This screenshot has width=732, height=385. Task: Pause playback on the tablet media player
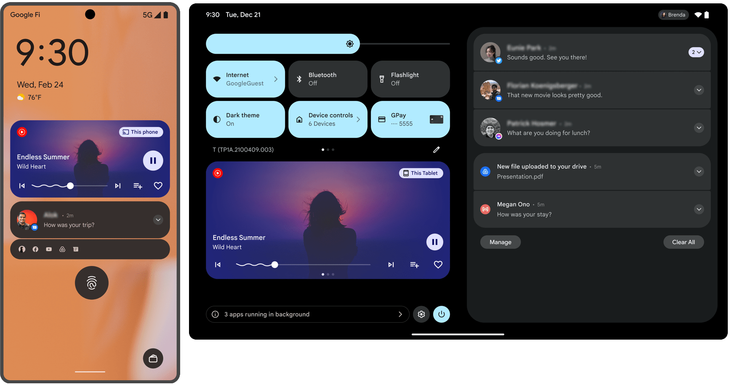(435, 242)
